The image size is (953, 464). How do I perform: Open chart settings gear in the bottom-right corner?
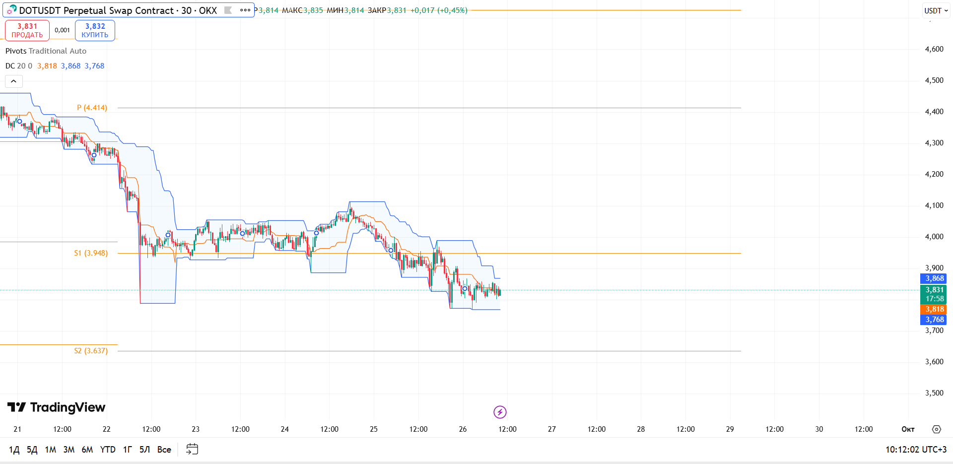coord(937,429)
